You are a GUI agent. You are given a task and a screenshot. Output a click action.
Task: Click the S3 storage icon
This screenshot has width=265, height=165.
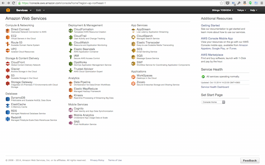tap(7, 77)
